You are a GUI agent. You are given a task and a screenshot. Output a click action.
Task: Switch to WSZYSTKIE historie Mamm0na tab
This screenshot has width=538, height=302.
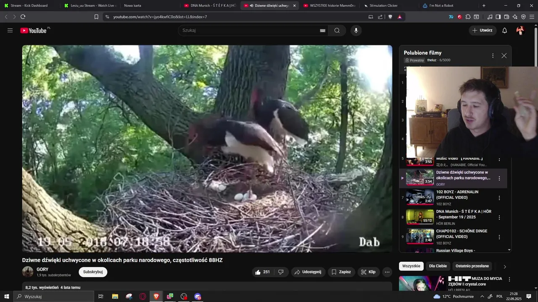[329, 5]
